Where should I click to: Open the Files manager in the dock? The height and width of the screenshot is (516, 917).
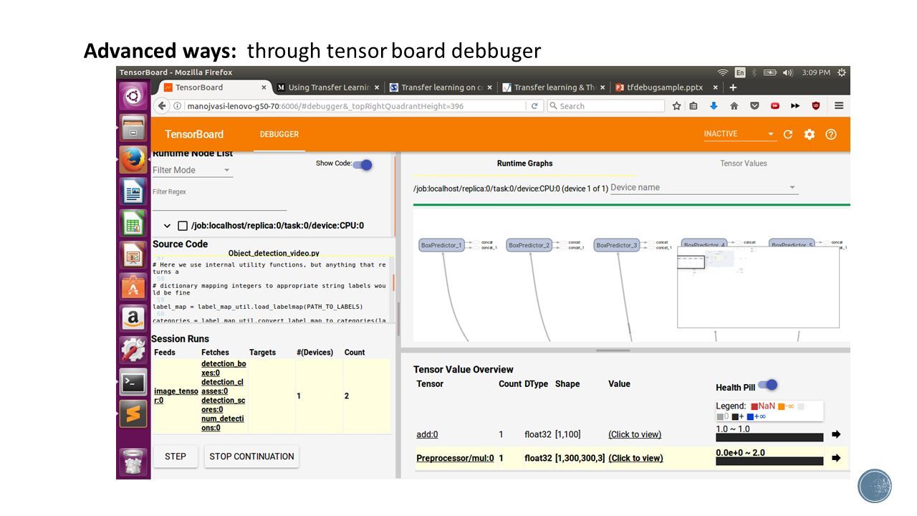(x=133, y=128)
